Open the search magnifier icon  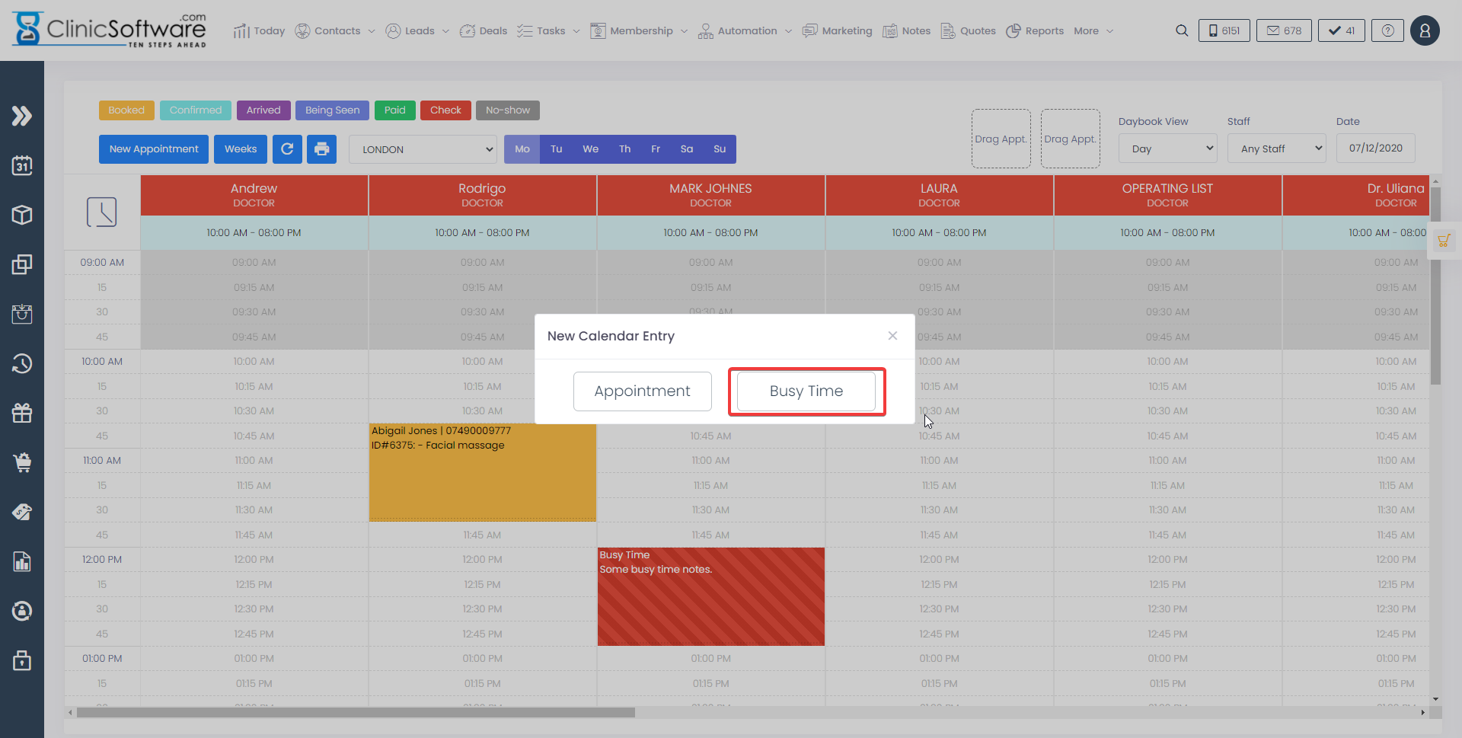(1181, 30)
